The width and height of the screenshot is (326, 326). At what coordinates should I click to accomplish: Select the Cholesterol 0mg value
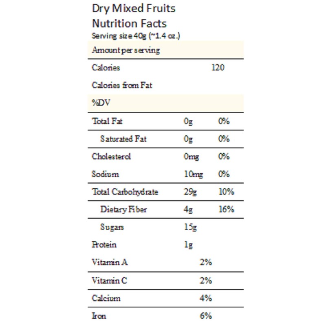192,157
